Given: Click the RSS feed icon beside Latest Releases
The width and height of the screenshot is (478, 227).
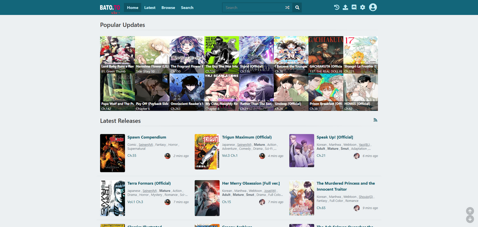Looking at the screenshot, I should (375, 120).
